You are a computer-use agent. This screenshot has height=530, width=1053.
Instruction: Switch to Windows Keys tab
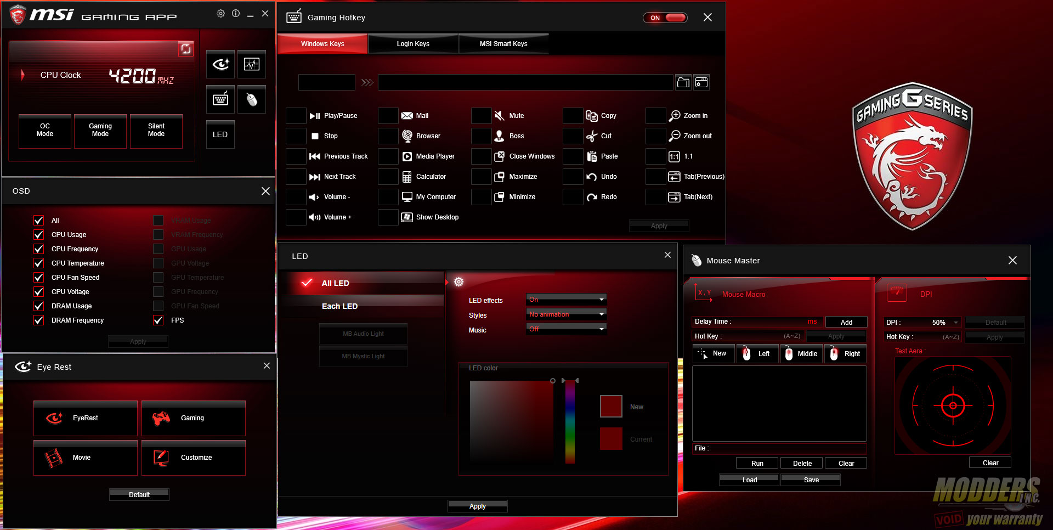pos(322,44)
